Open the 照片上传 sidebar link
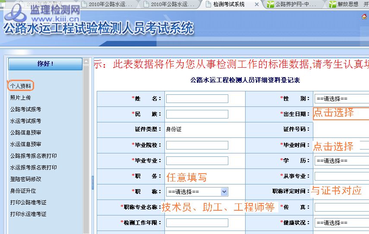This screenshot has height=234, width=369. [x=21, y=98]
